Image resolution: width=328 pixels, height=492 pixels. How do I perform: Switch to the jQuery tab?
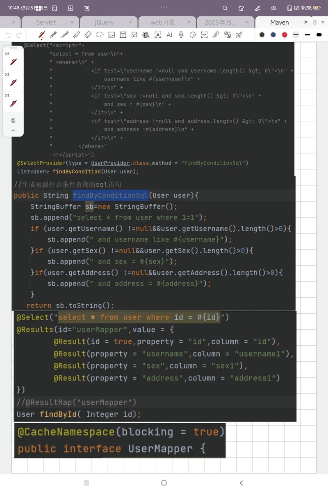(104, 23)
